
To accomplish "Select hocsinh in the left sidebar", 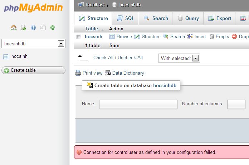I will pos(19,56).
